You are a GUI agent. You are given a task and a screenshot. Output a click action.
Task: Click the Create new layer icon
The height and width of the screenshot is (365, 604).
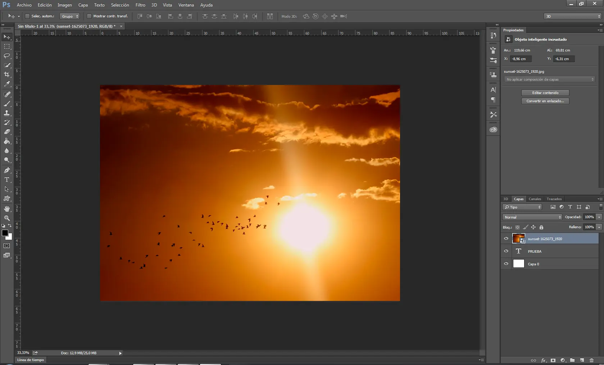click(582, 360)
